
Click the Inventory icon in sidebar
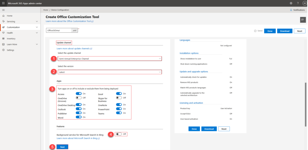coord(3,39)
